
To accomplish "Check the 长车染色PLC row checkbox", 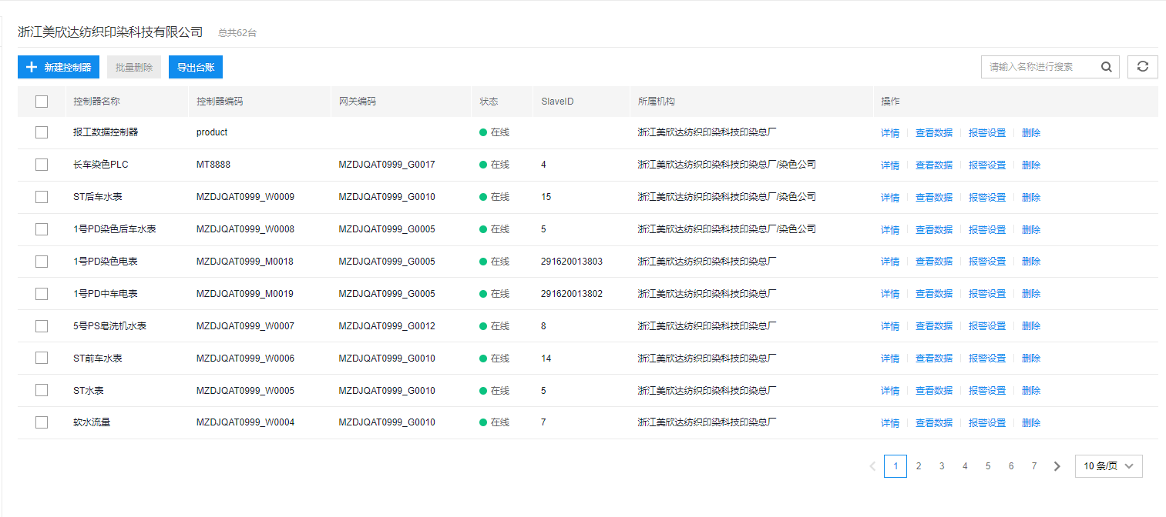I will pos(42,165).
